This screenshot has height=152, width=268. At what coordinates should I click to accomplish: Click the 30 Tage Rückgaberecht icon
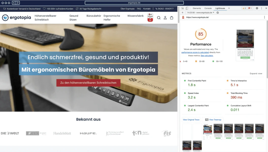77,9
